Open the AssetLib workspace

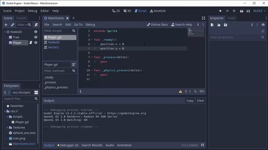pos(158,11)
